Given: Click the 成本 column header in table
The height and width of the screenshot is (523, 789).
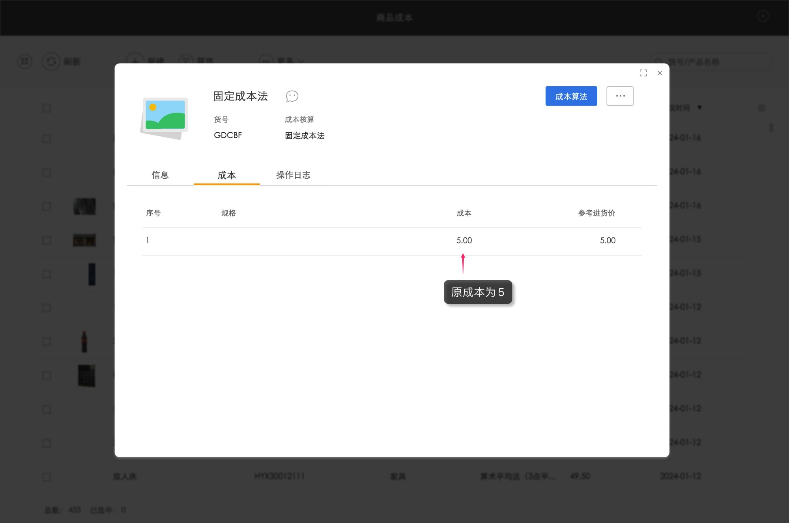Looking at the screenshot, I should click(464, 213).
